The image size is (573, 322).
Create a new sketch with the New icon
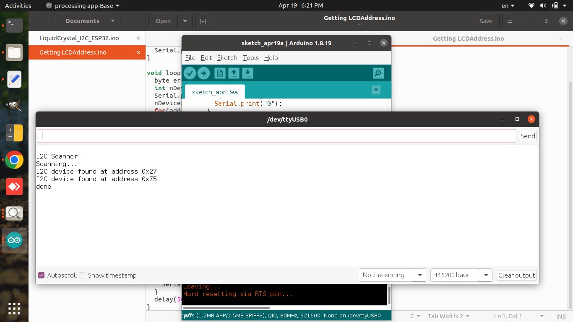tap(220, 73)
